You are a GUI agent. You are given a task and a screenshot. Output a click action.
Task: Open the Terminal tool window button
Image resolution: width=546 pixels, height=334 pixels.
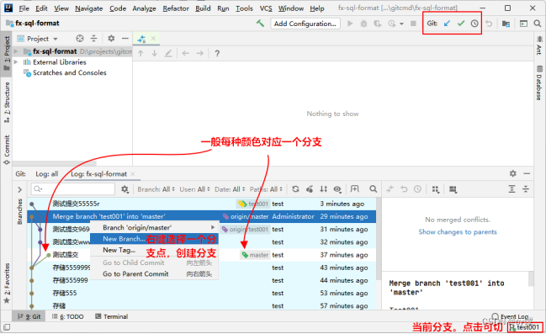point(111,316)
